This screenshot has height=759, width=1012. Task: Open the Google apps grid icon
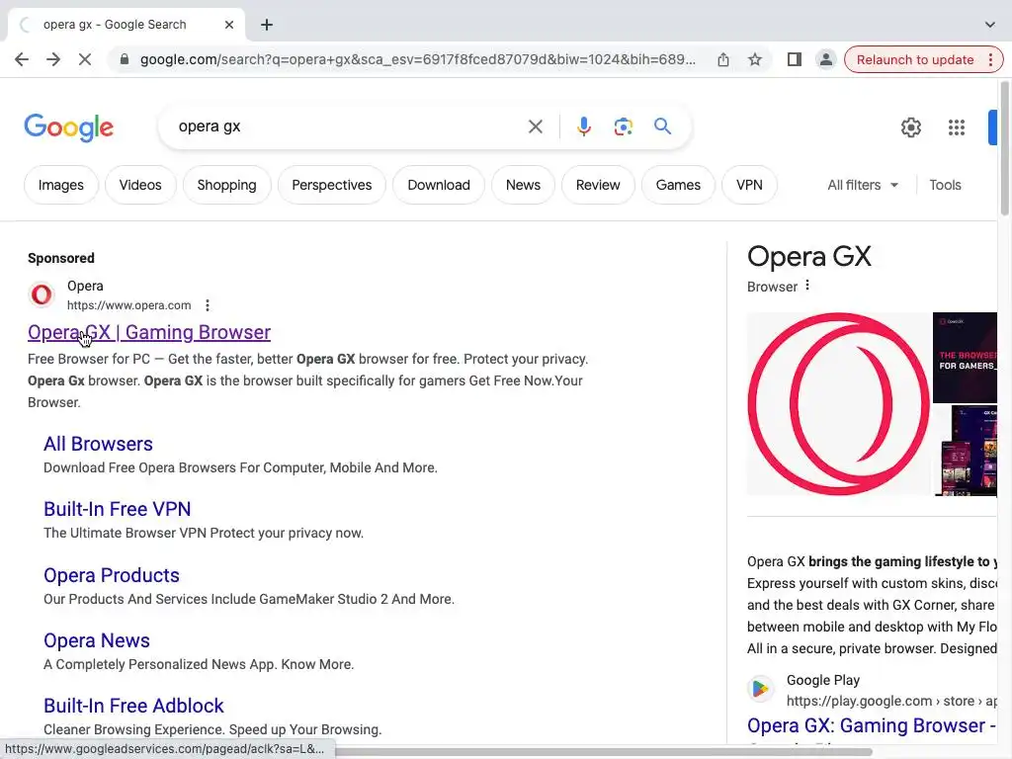tap(957, 127)
